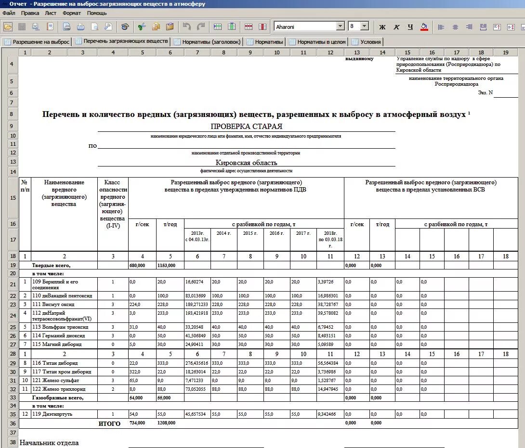
Task: Open the Файл menu
Action: coord(9,13)
